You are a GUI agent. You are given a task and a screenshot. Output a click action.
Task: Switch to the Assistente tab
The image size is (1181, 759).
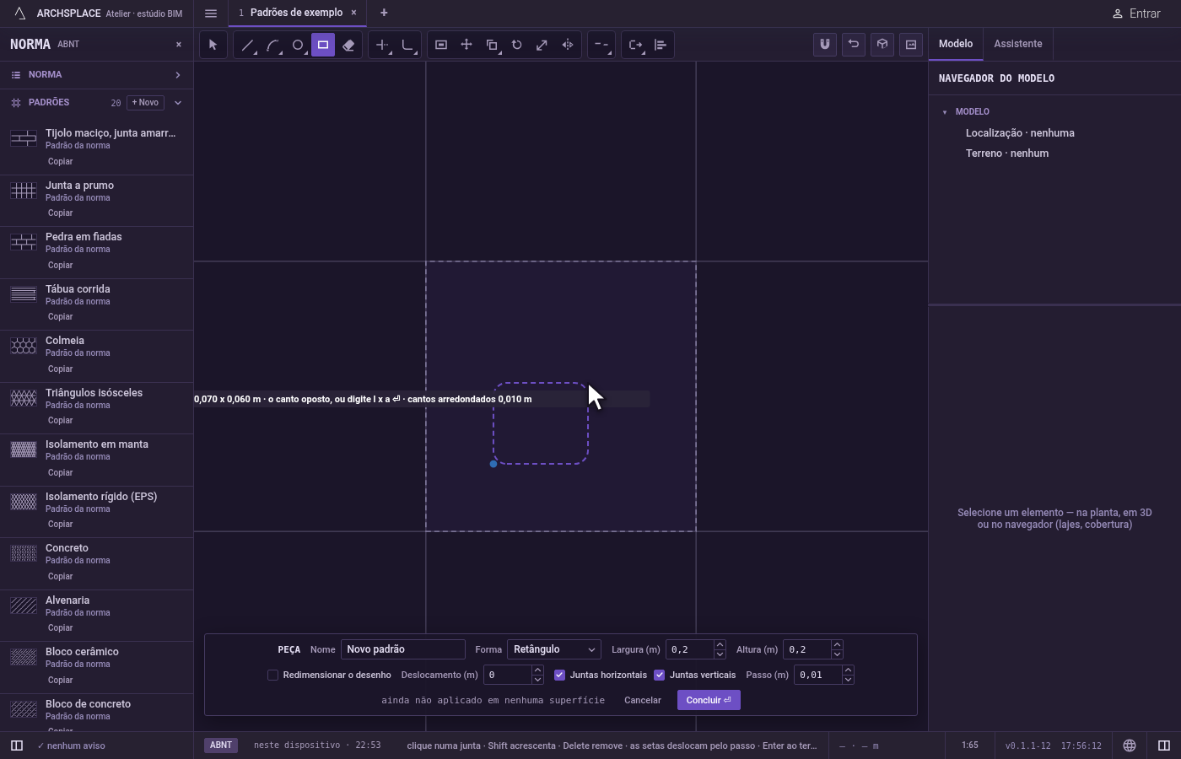(1017, 44)
